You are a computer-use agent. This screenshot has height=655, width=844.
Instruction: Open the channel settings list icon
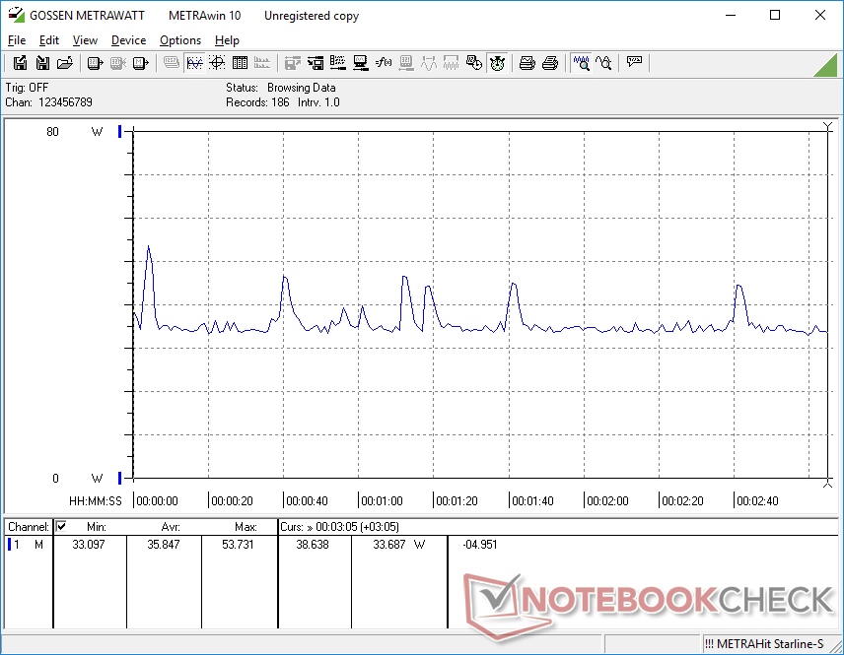[338, 63]
